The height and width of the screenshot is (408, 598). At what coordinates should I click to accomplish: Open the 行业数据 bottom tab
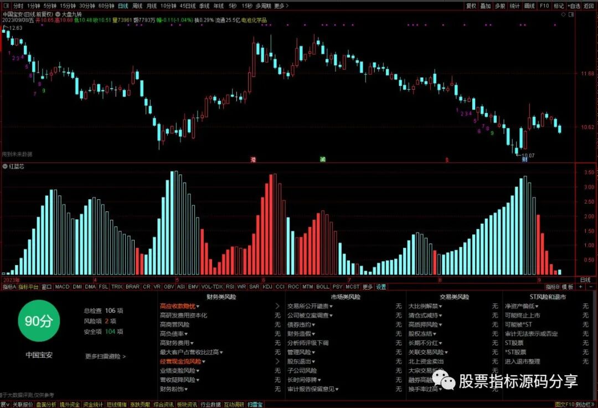tap(210, 404)
